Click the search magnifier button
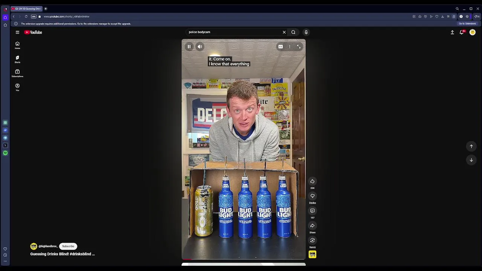 click(x=293, y=32)
